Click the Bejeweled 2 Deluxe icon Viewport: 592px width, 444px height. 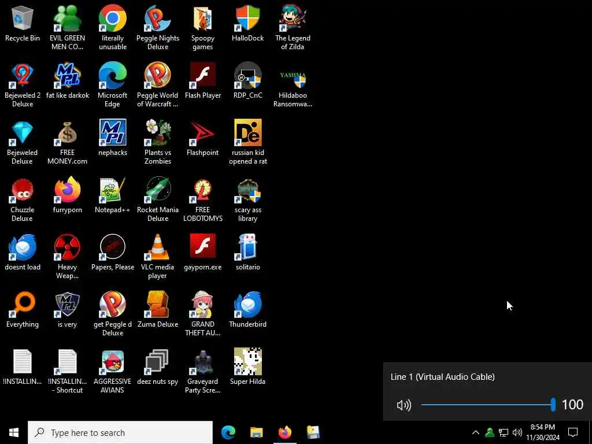pyautogui.click(x=23, y=85)
